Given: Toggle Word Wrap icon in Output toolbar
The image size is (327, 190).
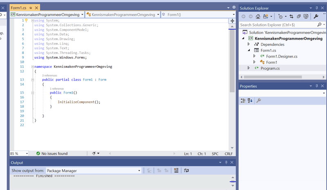Looking at the screenshot, I should (186, 170).
